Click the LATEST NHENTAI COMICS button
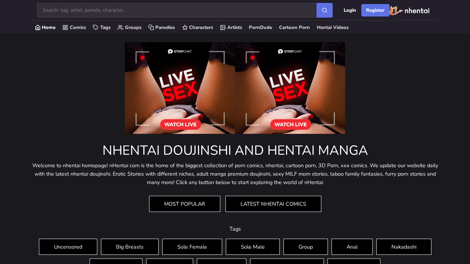Screen dimensions: 470x264 click(273, 204)
